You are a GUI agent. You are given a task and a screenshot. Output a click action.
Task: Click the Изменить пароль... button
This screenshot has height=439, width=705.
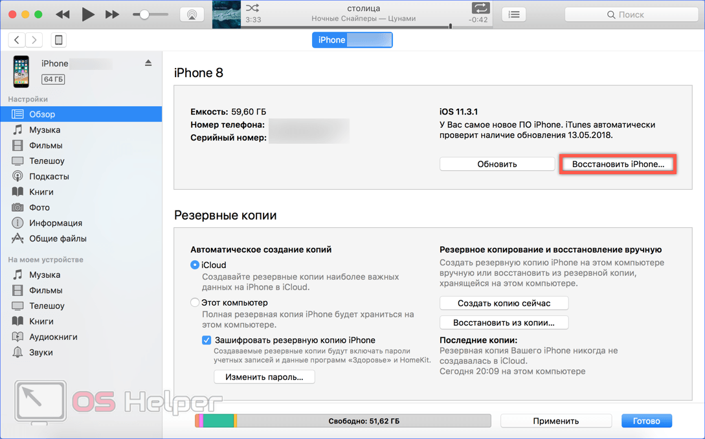[x=264, y=377]
